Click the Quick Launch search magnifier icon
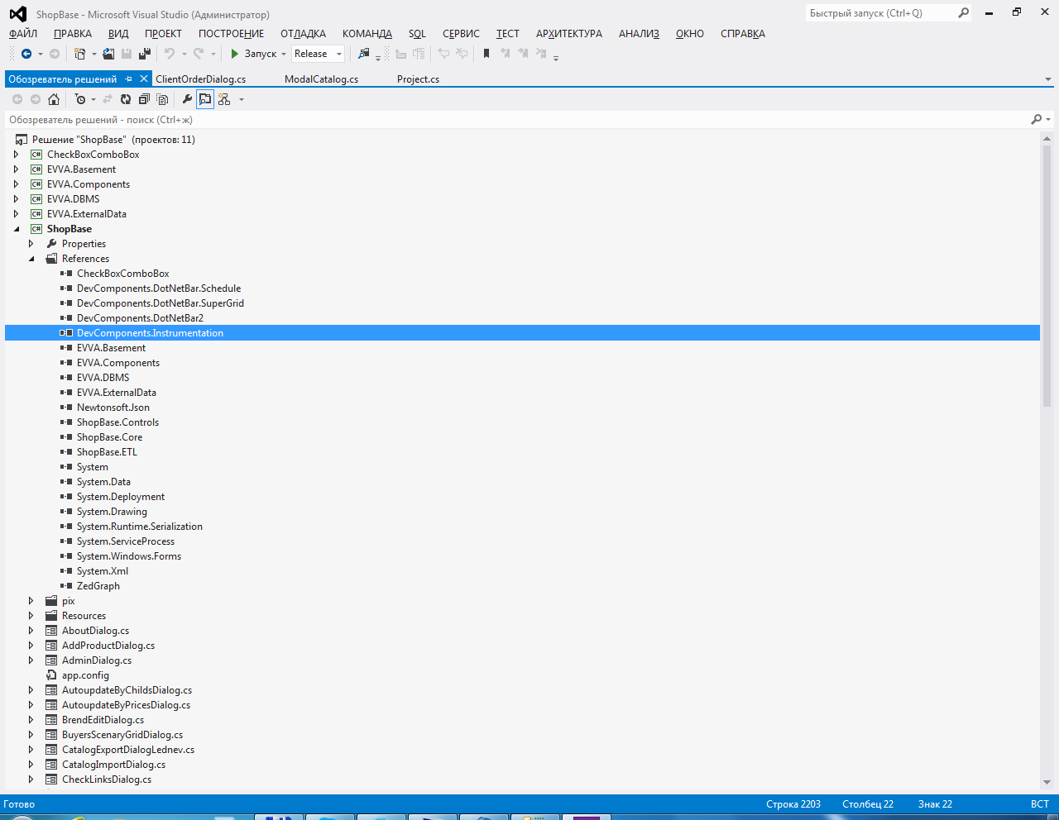Viewport: 1059px width, 820px height. pos(963,13)
